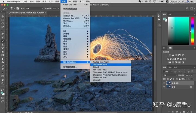196x113 pixels.
Task: Click the History panel icon
Action: (159, 15)
